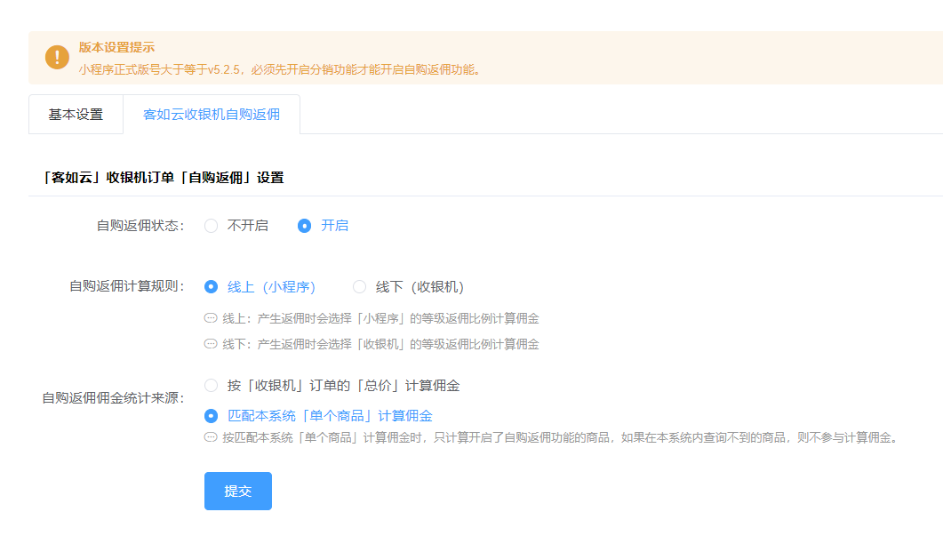This screenshot has height=544, width=943.
Task: Click the 自购返佣计算规则 label
Action: [x=127, y=286]
